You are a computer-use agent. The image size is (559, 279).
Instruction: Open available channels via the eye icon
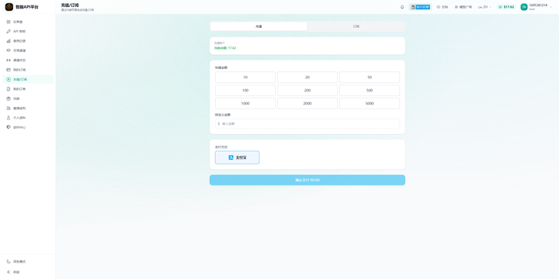(x=28, y=50)
